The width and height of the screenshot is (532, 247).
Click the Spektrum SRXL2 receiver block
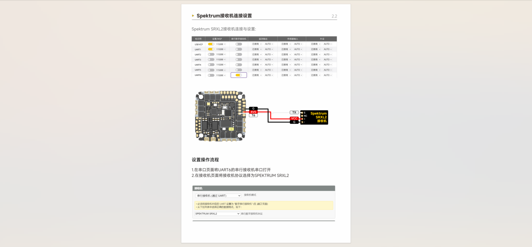[x=314, y=117]
